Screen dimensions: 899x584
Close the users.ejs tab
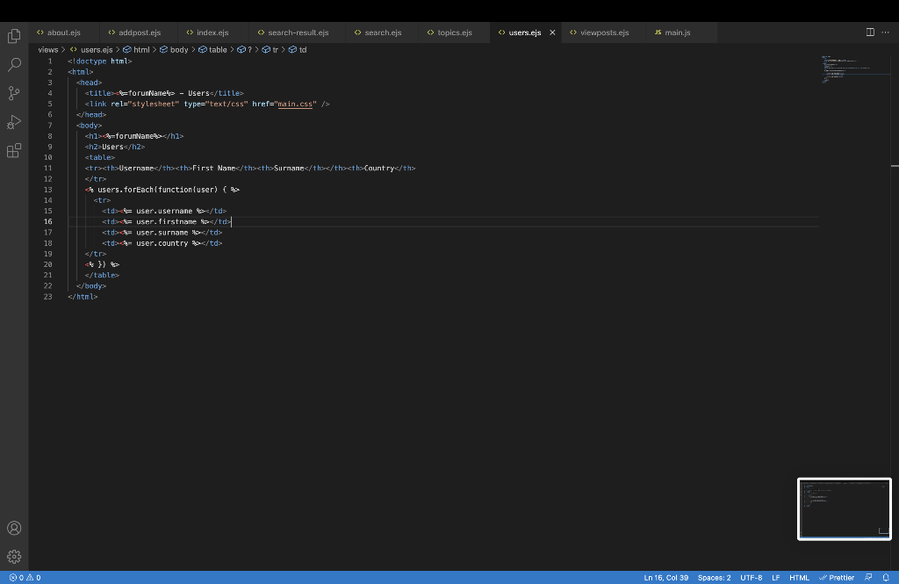552,32
